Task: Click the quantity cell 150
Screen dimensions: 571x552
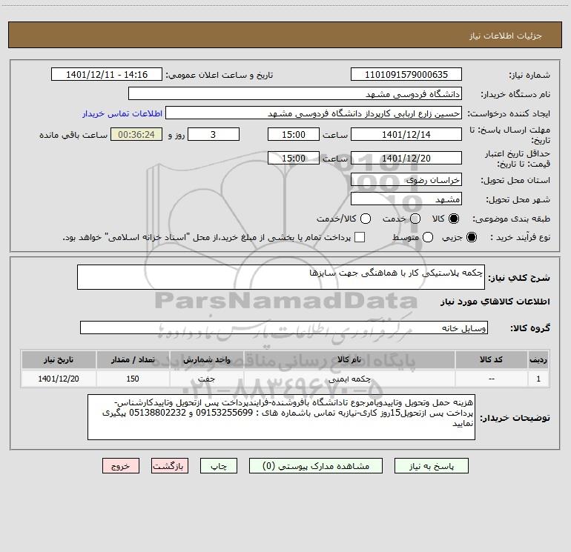Action: coord(133,379)
